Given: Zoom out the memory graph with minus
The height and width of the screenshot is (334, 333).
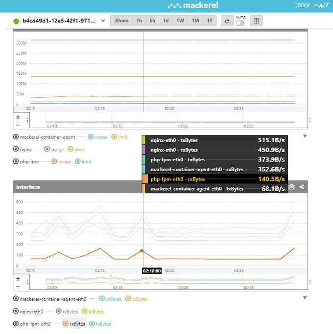Looking at the screenshot, I should click(x=18, y=125).
